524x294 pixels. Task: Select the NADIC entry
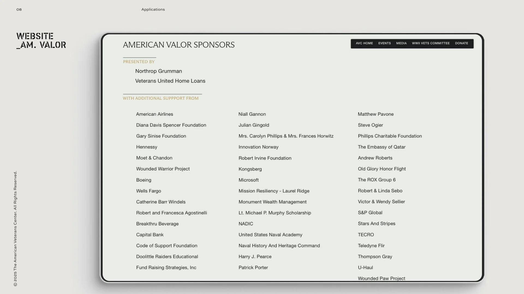tap(246, 224)
